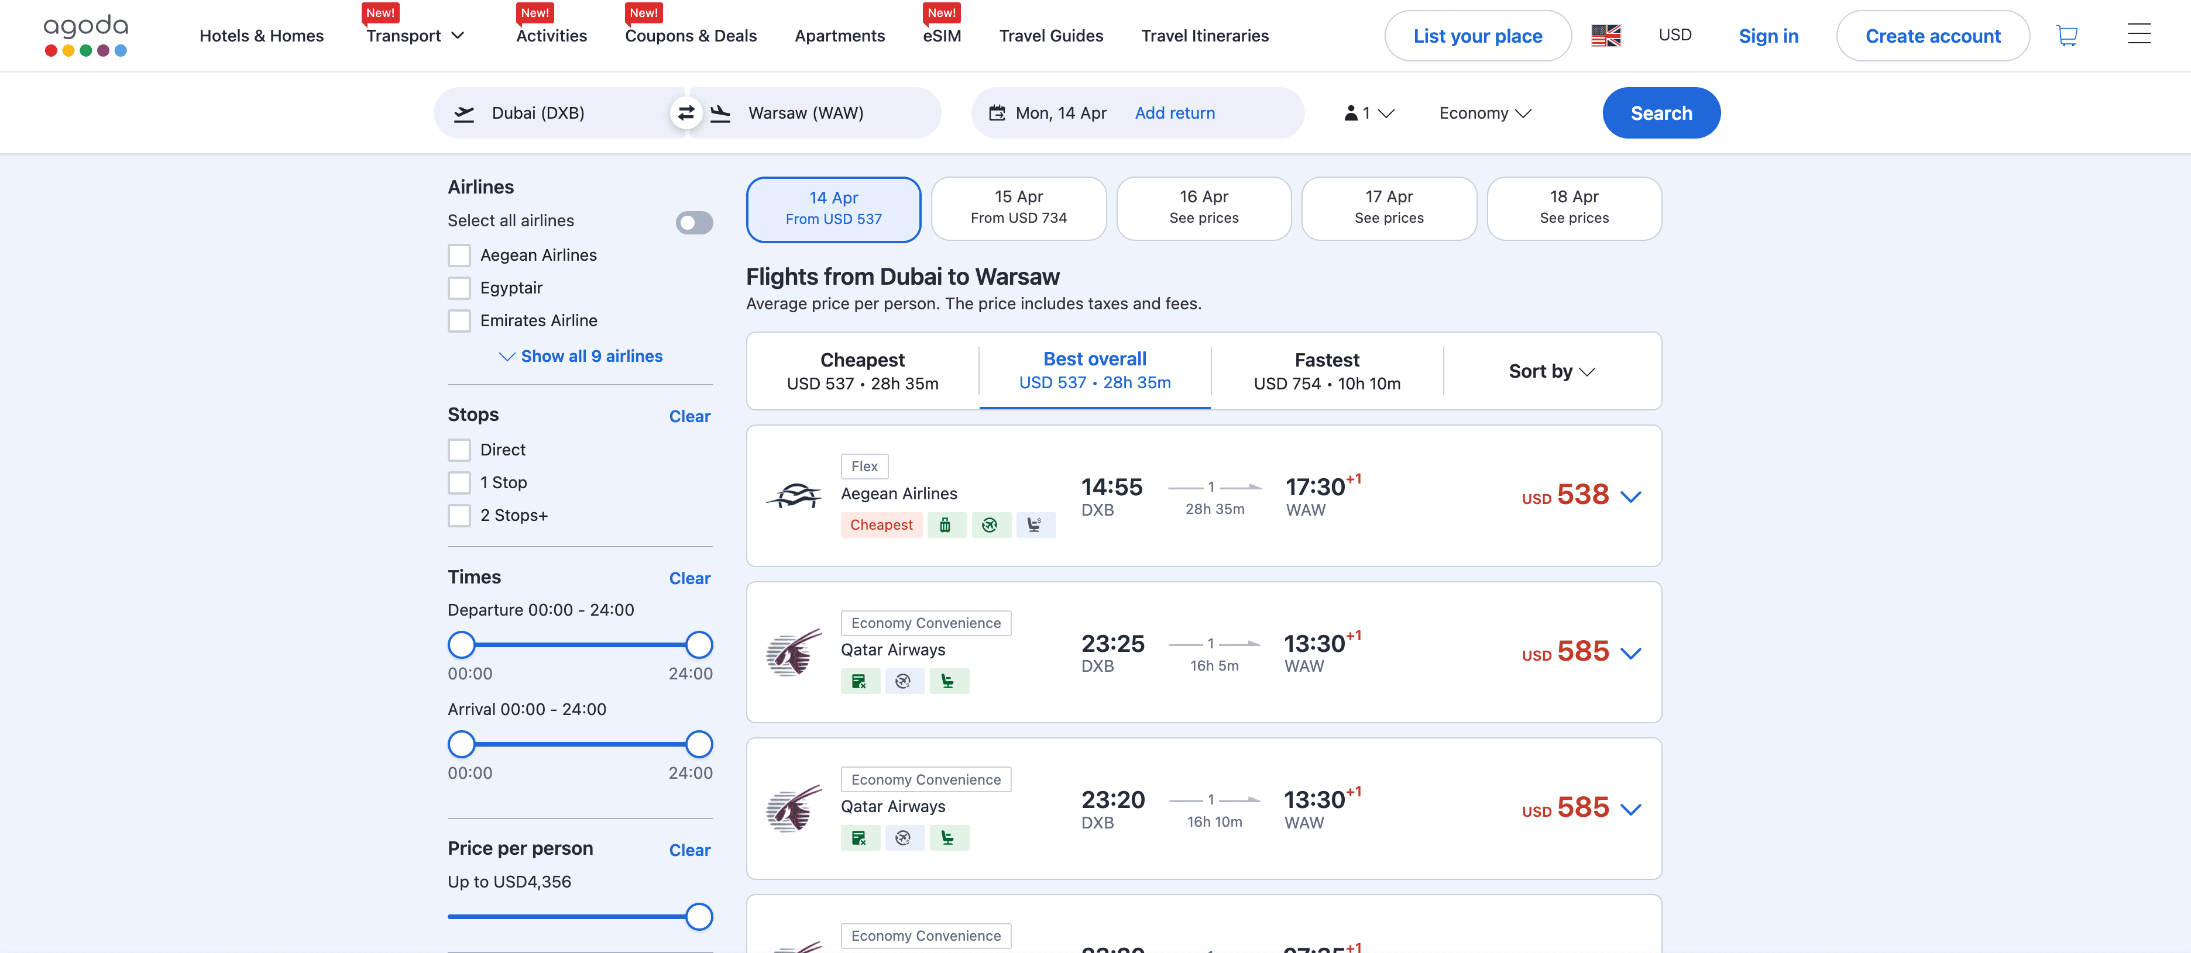Click the language flag icon
Image resolution: width=2191 pixels, height=953 pixels.
tap(1606, 36)
